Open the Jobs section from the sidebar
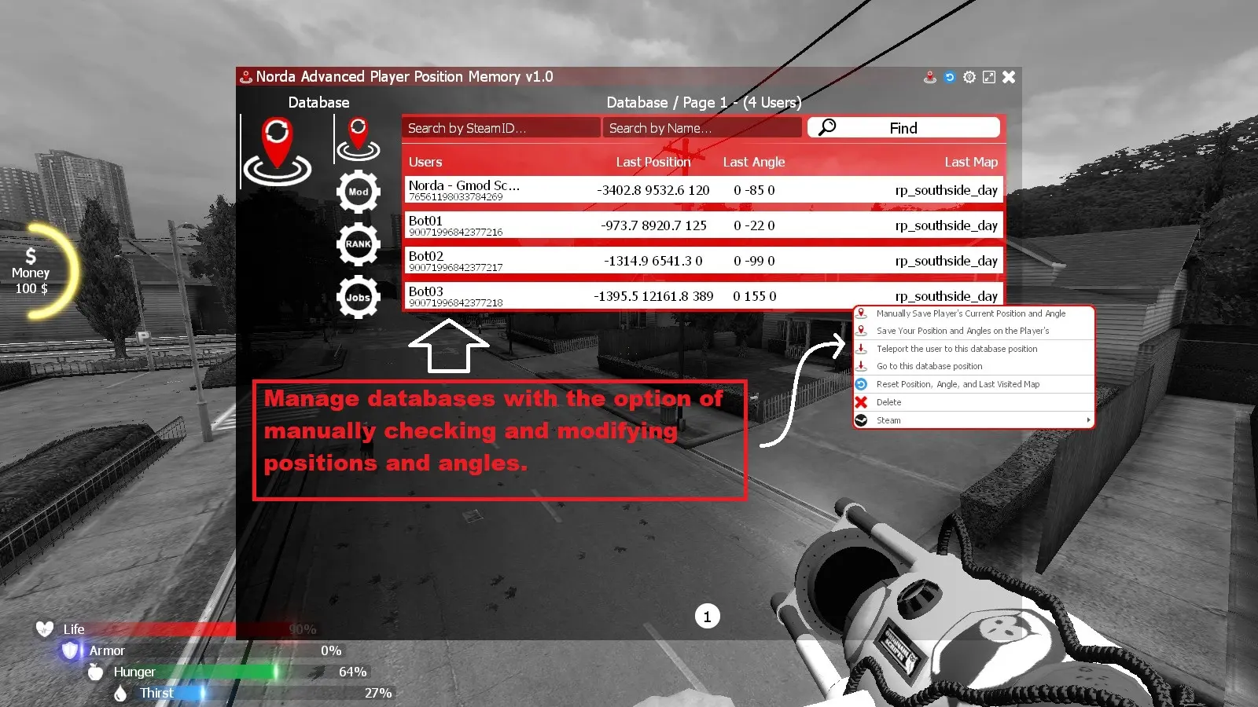The image size is (1258, 707). pos(359,296)
